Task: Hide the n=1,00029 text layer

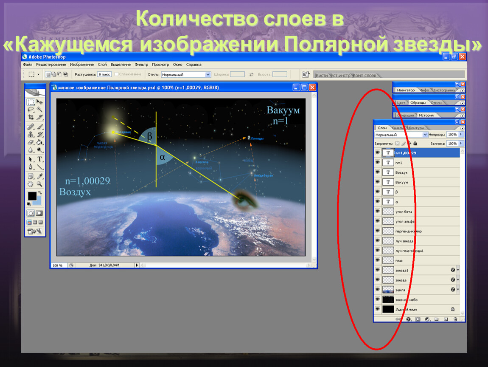Action: [378, 152]
